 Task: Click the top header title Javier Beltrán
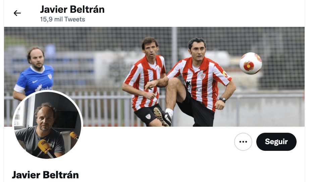(72, 9)
